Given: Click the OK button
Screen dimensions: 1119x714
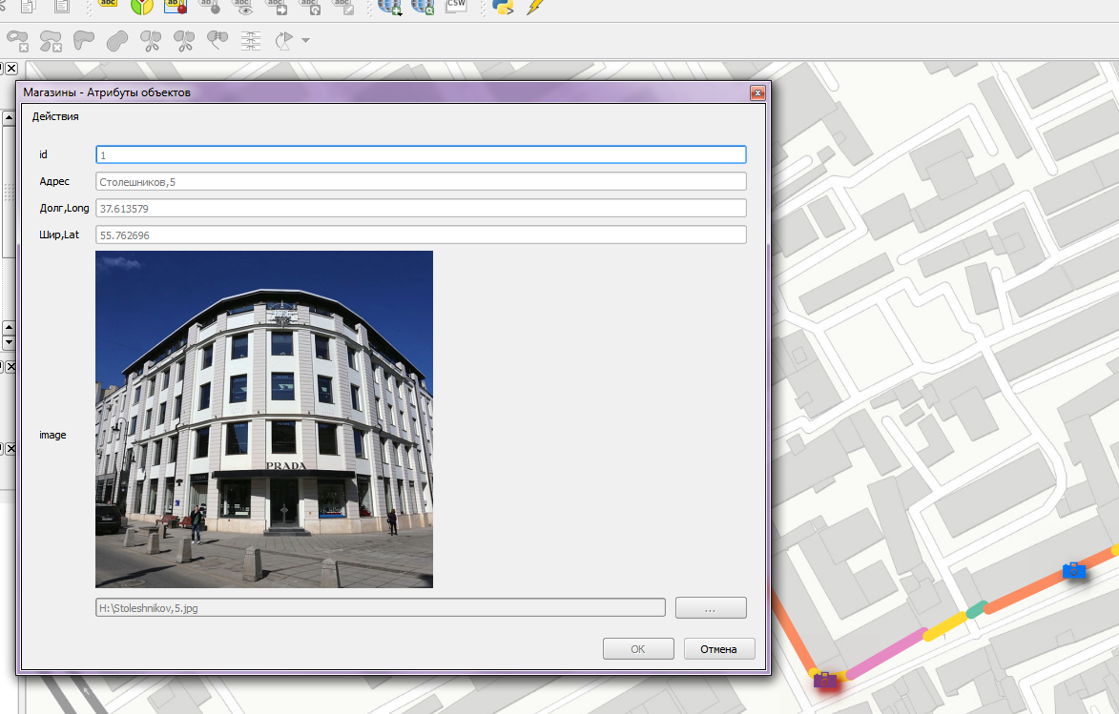Looking at the screenshot, I should [x=638, y=649].
